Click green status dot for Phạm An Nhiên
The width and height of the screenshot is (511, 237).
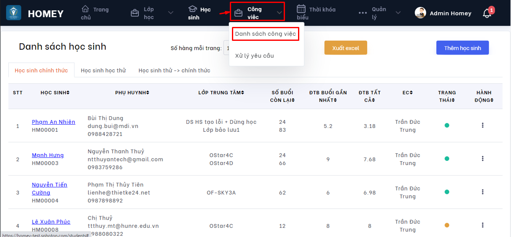447,125
